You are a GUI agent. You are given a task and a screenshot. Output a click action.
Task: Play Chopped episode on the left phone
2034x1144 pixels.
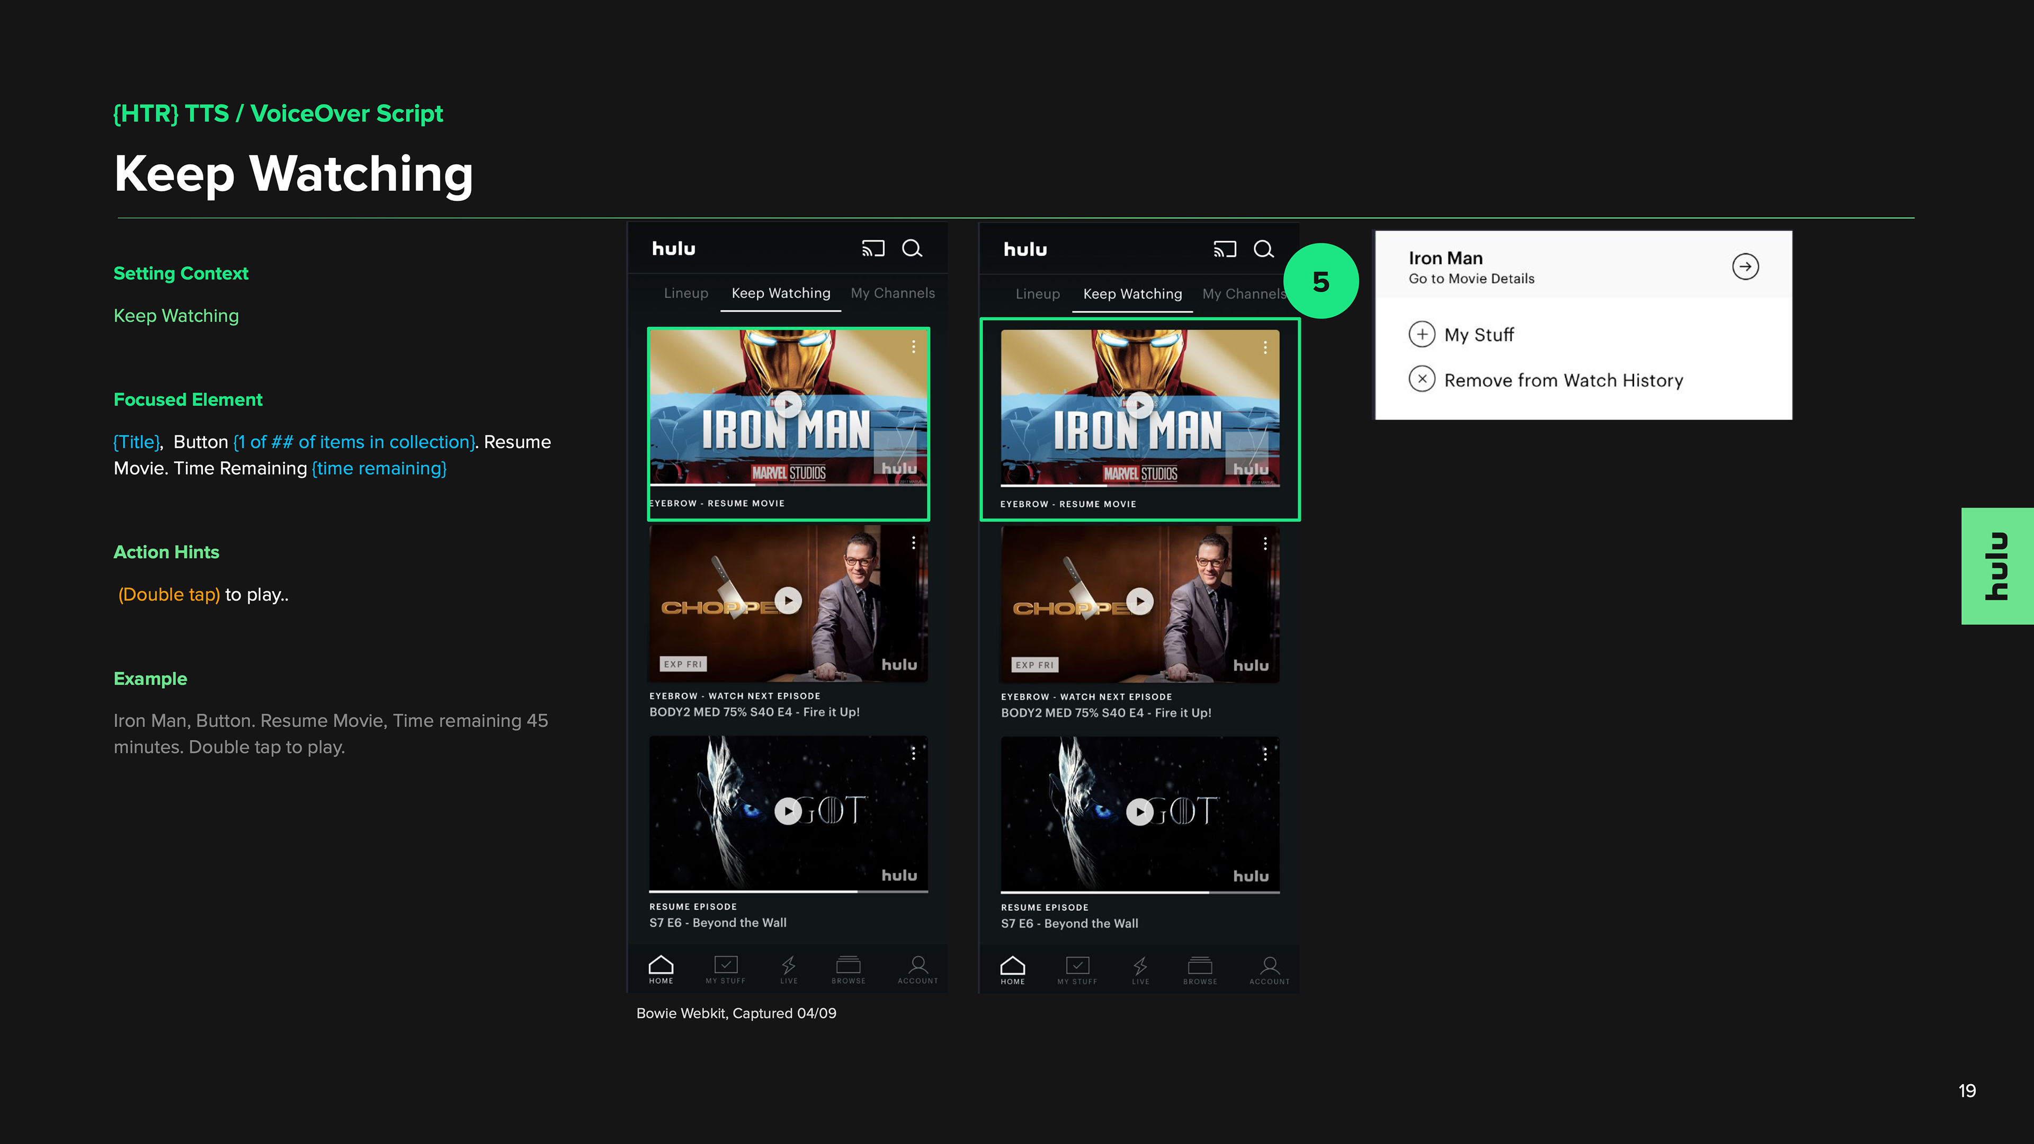pyautogui.click(x=788, y=601)
